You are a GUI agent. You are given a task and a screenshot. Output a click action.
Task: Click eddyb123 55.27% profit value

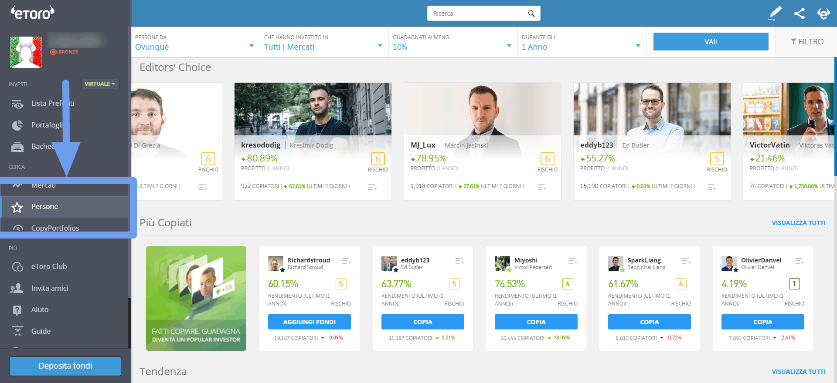point(600,158)
